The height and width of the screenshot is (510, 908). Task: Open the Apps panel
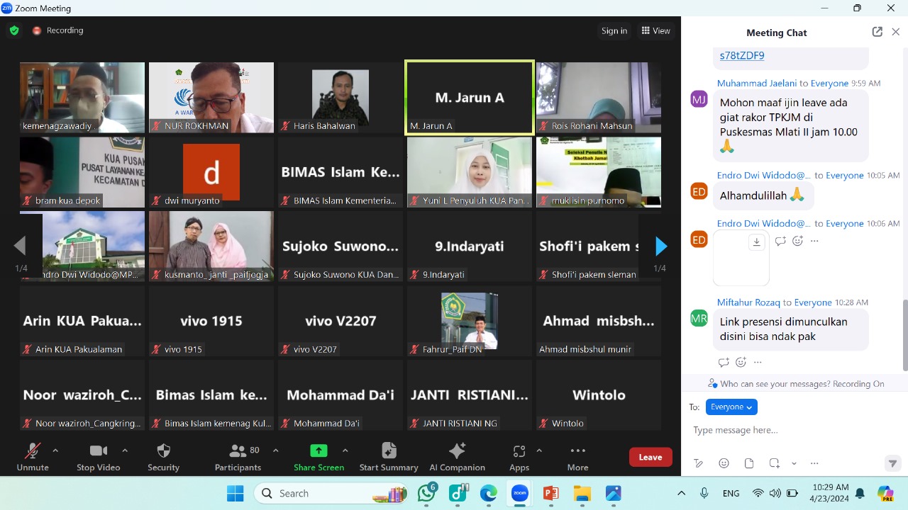point(519,457)
